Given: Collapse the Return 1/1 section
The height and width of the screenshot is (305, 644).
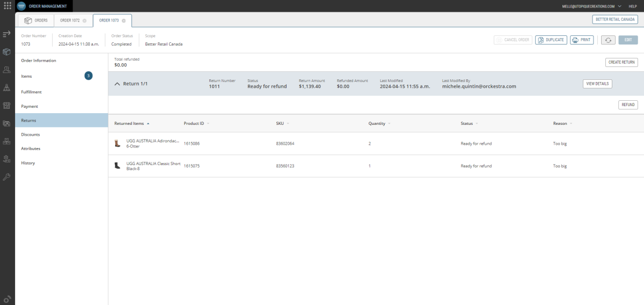Looking at the screenshot, I should 117,84.
